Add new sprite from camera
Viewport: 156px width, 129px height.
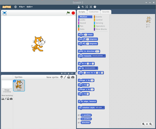coord(73,77)
